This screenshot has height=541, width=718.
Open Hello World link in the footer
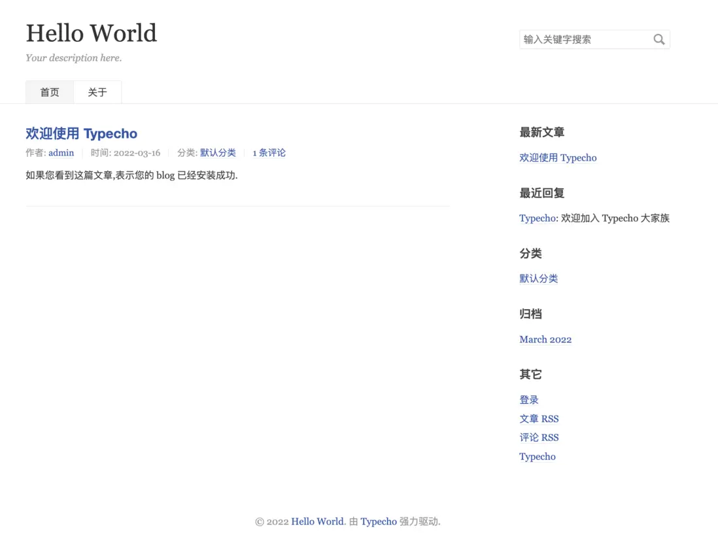tap(317, 521)
